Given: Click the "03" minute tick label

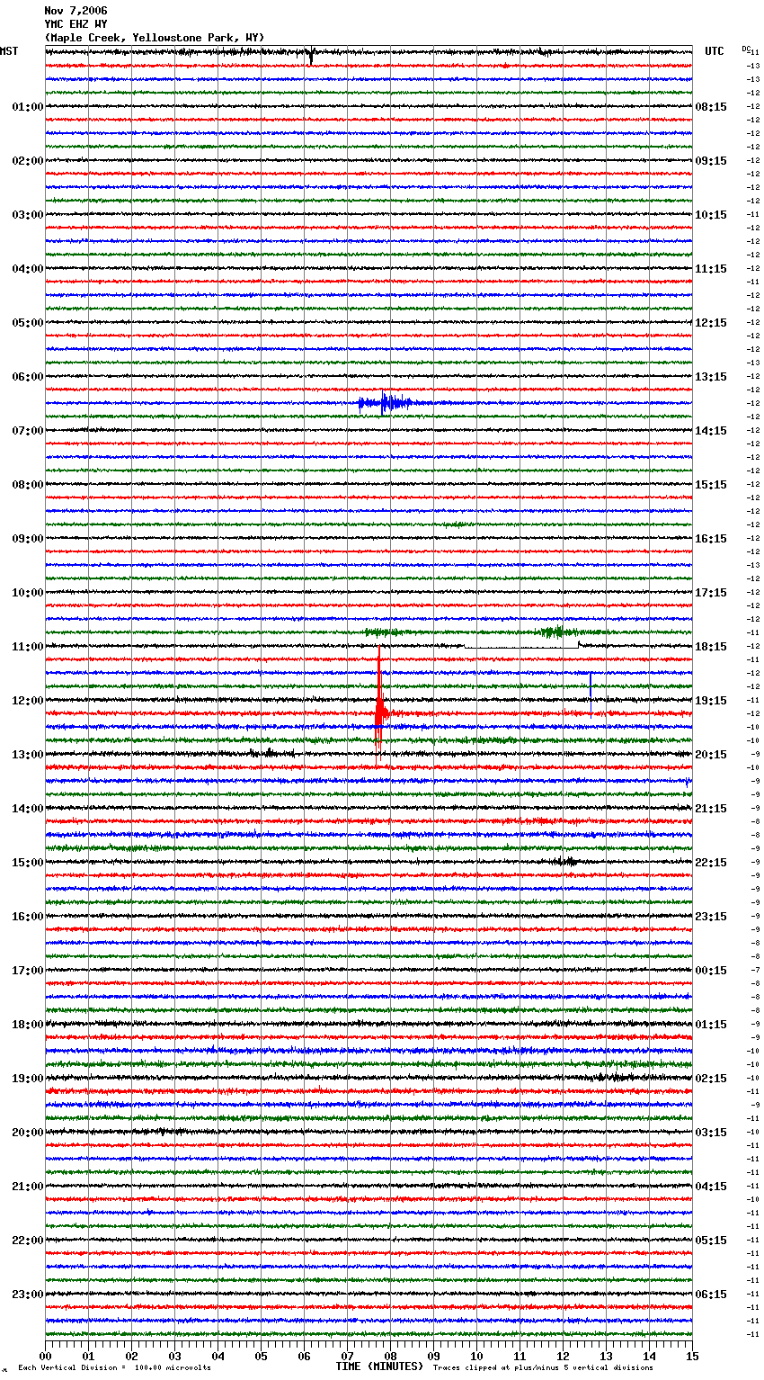Looking at the screenshot, I should (x=174, y=1357).
